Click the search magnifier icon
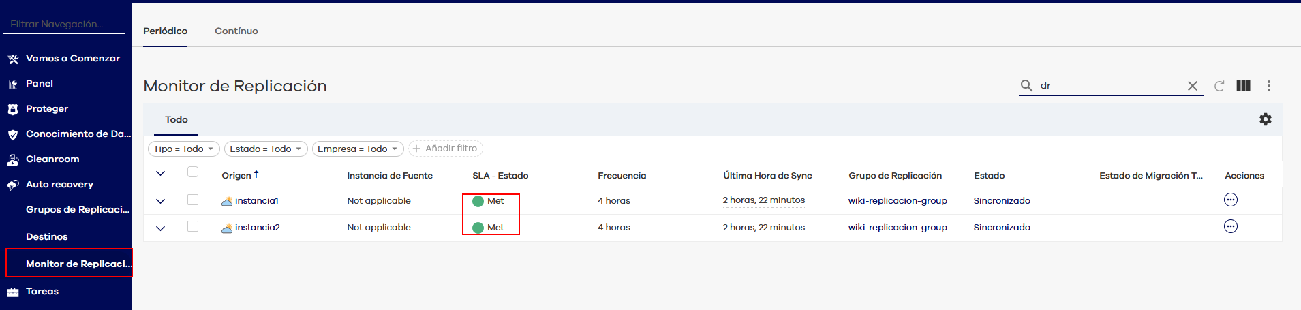The image size is (1301, 310). pyautogui.click(x=1026, y=86)
